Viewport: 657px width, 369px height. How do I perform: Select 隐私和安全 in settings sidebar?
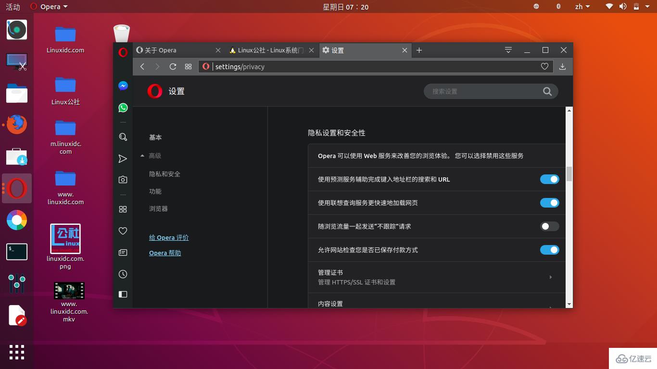[164, 174]
